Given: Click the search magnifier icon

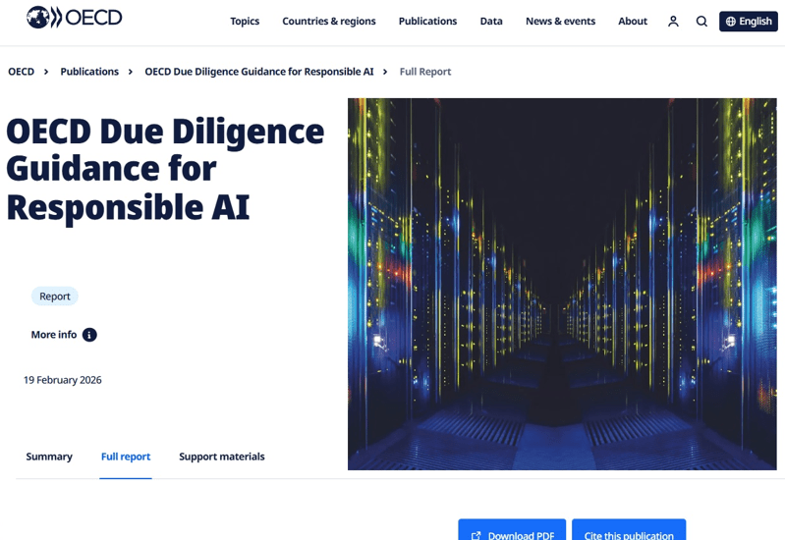Looking at the screenshot, I should 701,21.
